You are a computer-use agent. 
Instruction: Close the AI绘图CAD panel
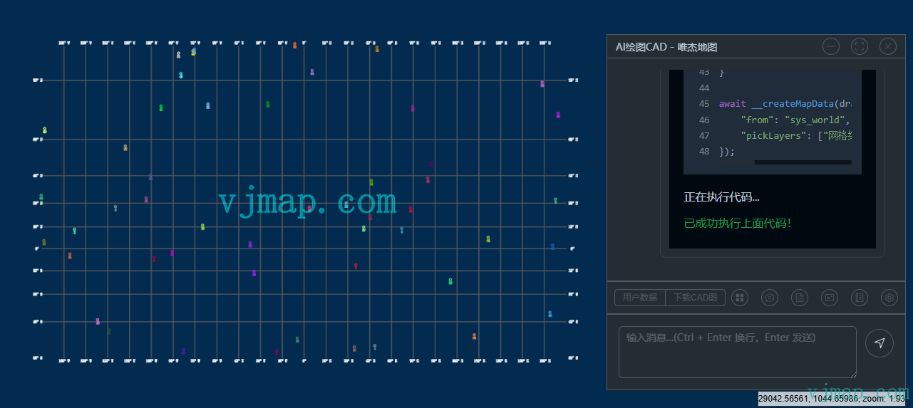point(888,46)
